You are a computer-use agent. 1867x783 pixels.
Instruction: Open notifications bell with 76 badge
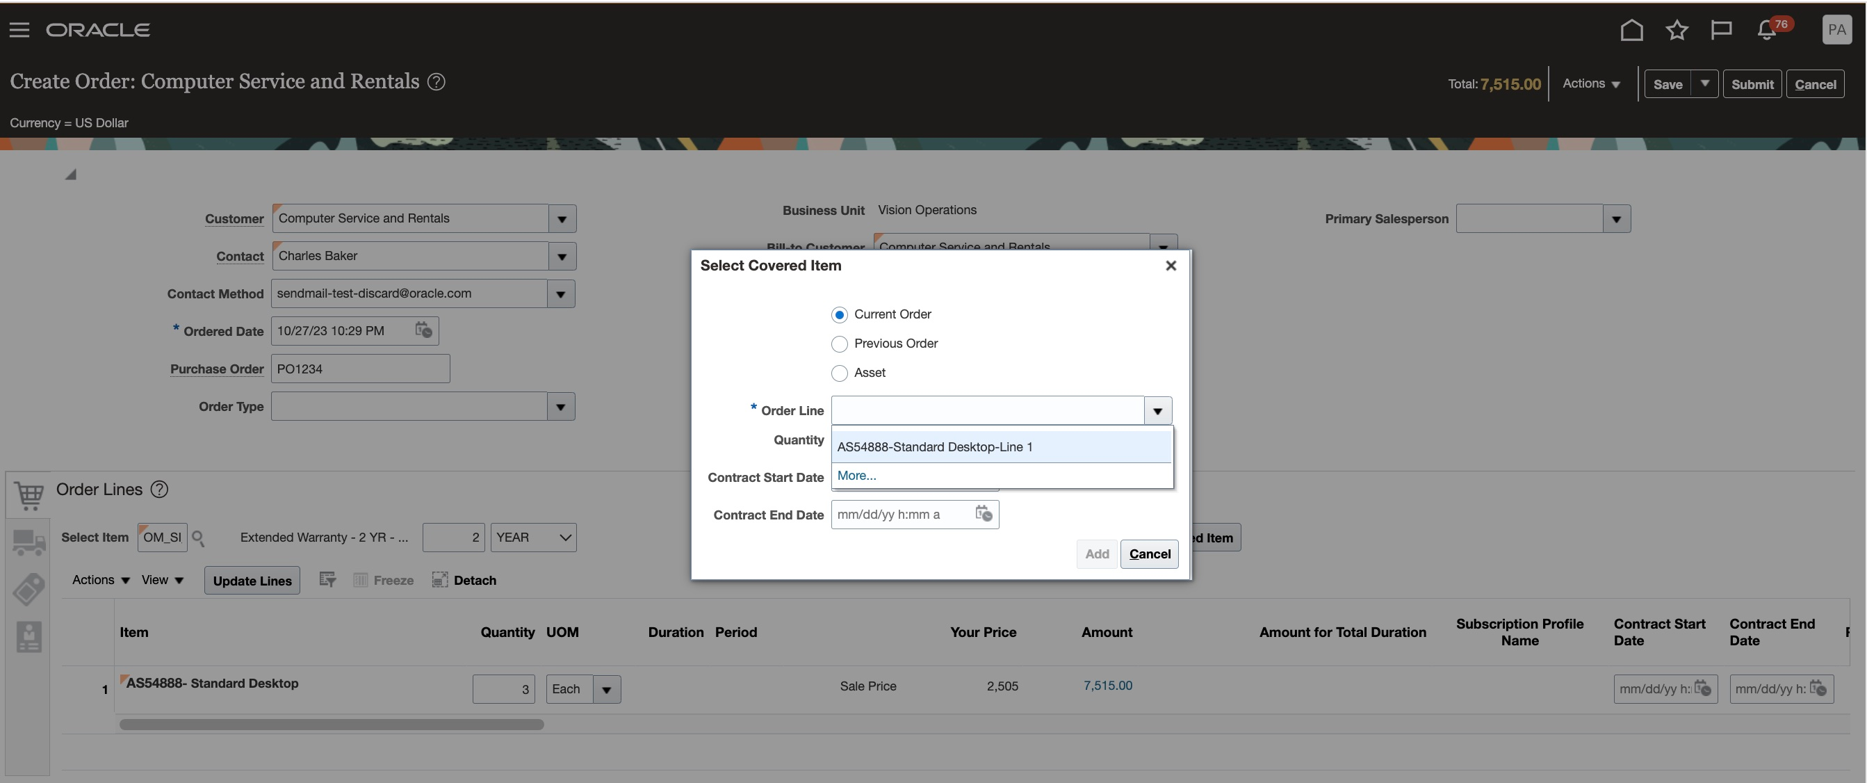click(x=1767, y=30)
